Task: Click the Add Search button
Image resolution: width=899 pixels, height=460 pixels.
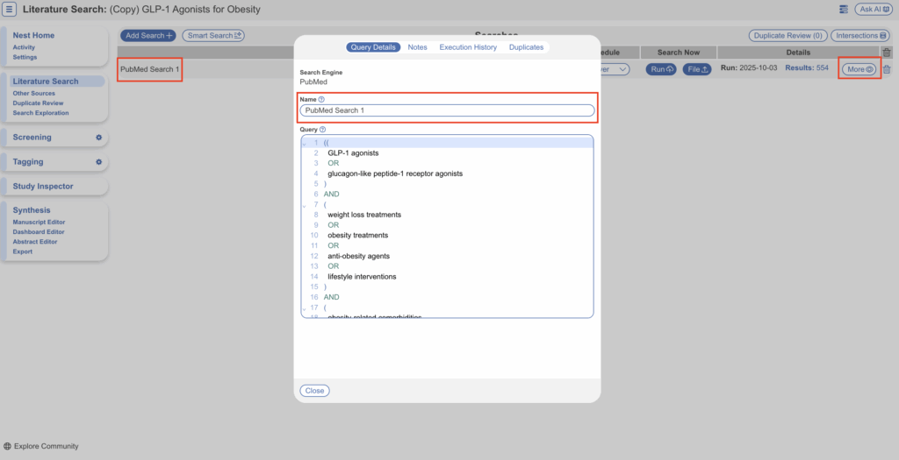Action: click(147, 36)
